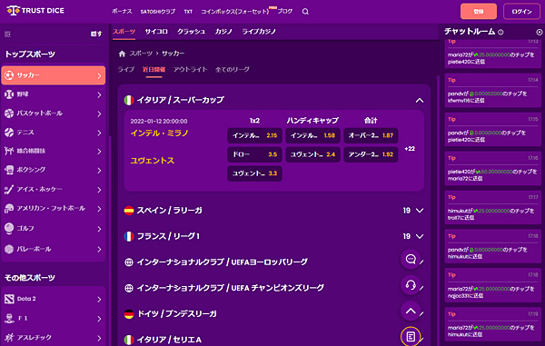Open the SATOSHIクラブ menu link
Image resolution: width=545 pixels, height=346 pixels.
(x=158, y=12)
